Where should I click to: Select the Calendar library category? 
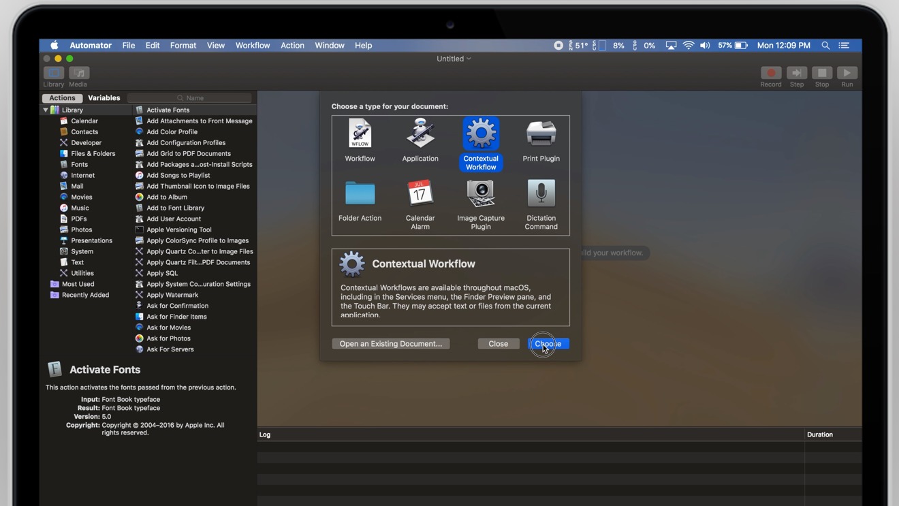(84, 121)
